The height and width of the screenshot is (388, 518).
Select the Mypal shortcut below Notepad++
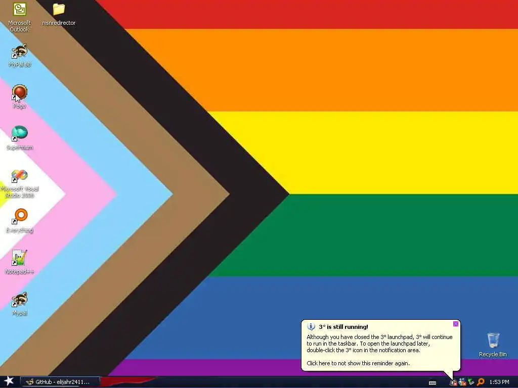coord(20,304)
